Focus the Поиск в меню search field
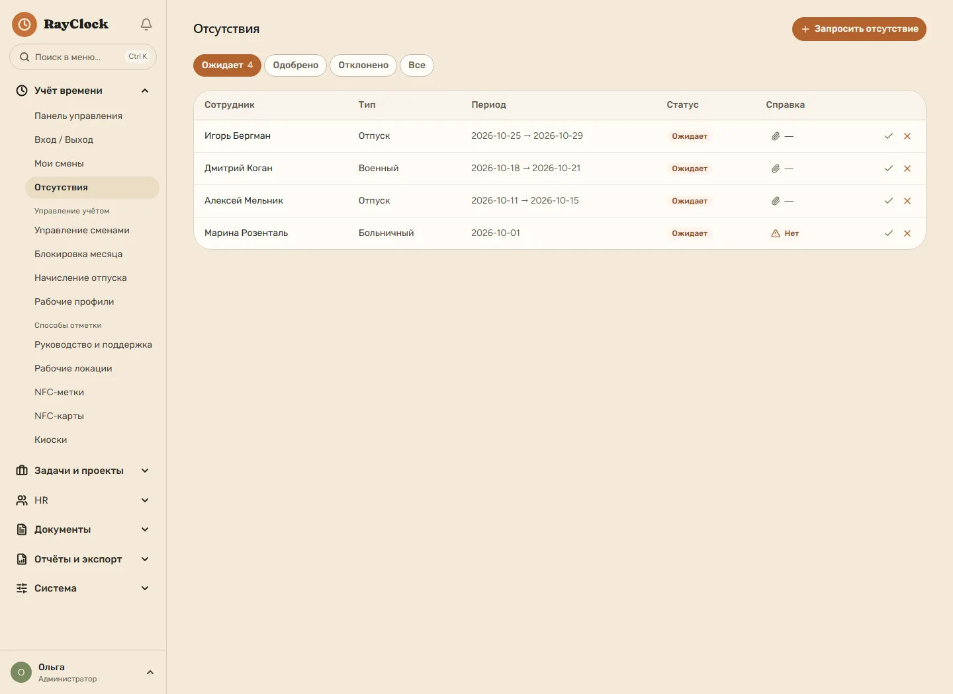Image resolution: width=953 pixels, height=694 pixels. coord(83,57)
